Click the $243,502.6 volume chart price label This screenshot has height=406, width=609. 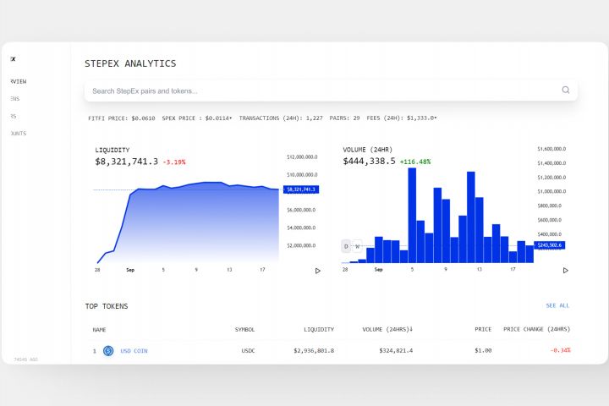click(x=550, y=245)
